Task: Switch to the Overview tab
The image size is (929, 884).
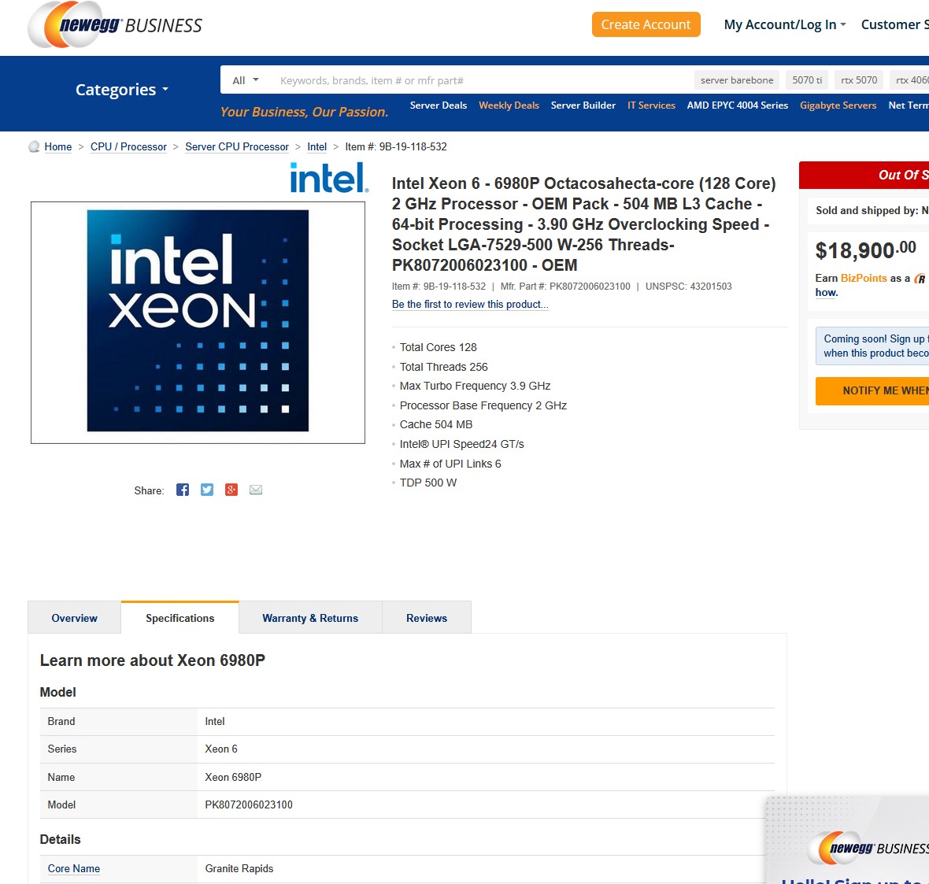Action: coord(75,618)
